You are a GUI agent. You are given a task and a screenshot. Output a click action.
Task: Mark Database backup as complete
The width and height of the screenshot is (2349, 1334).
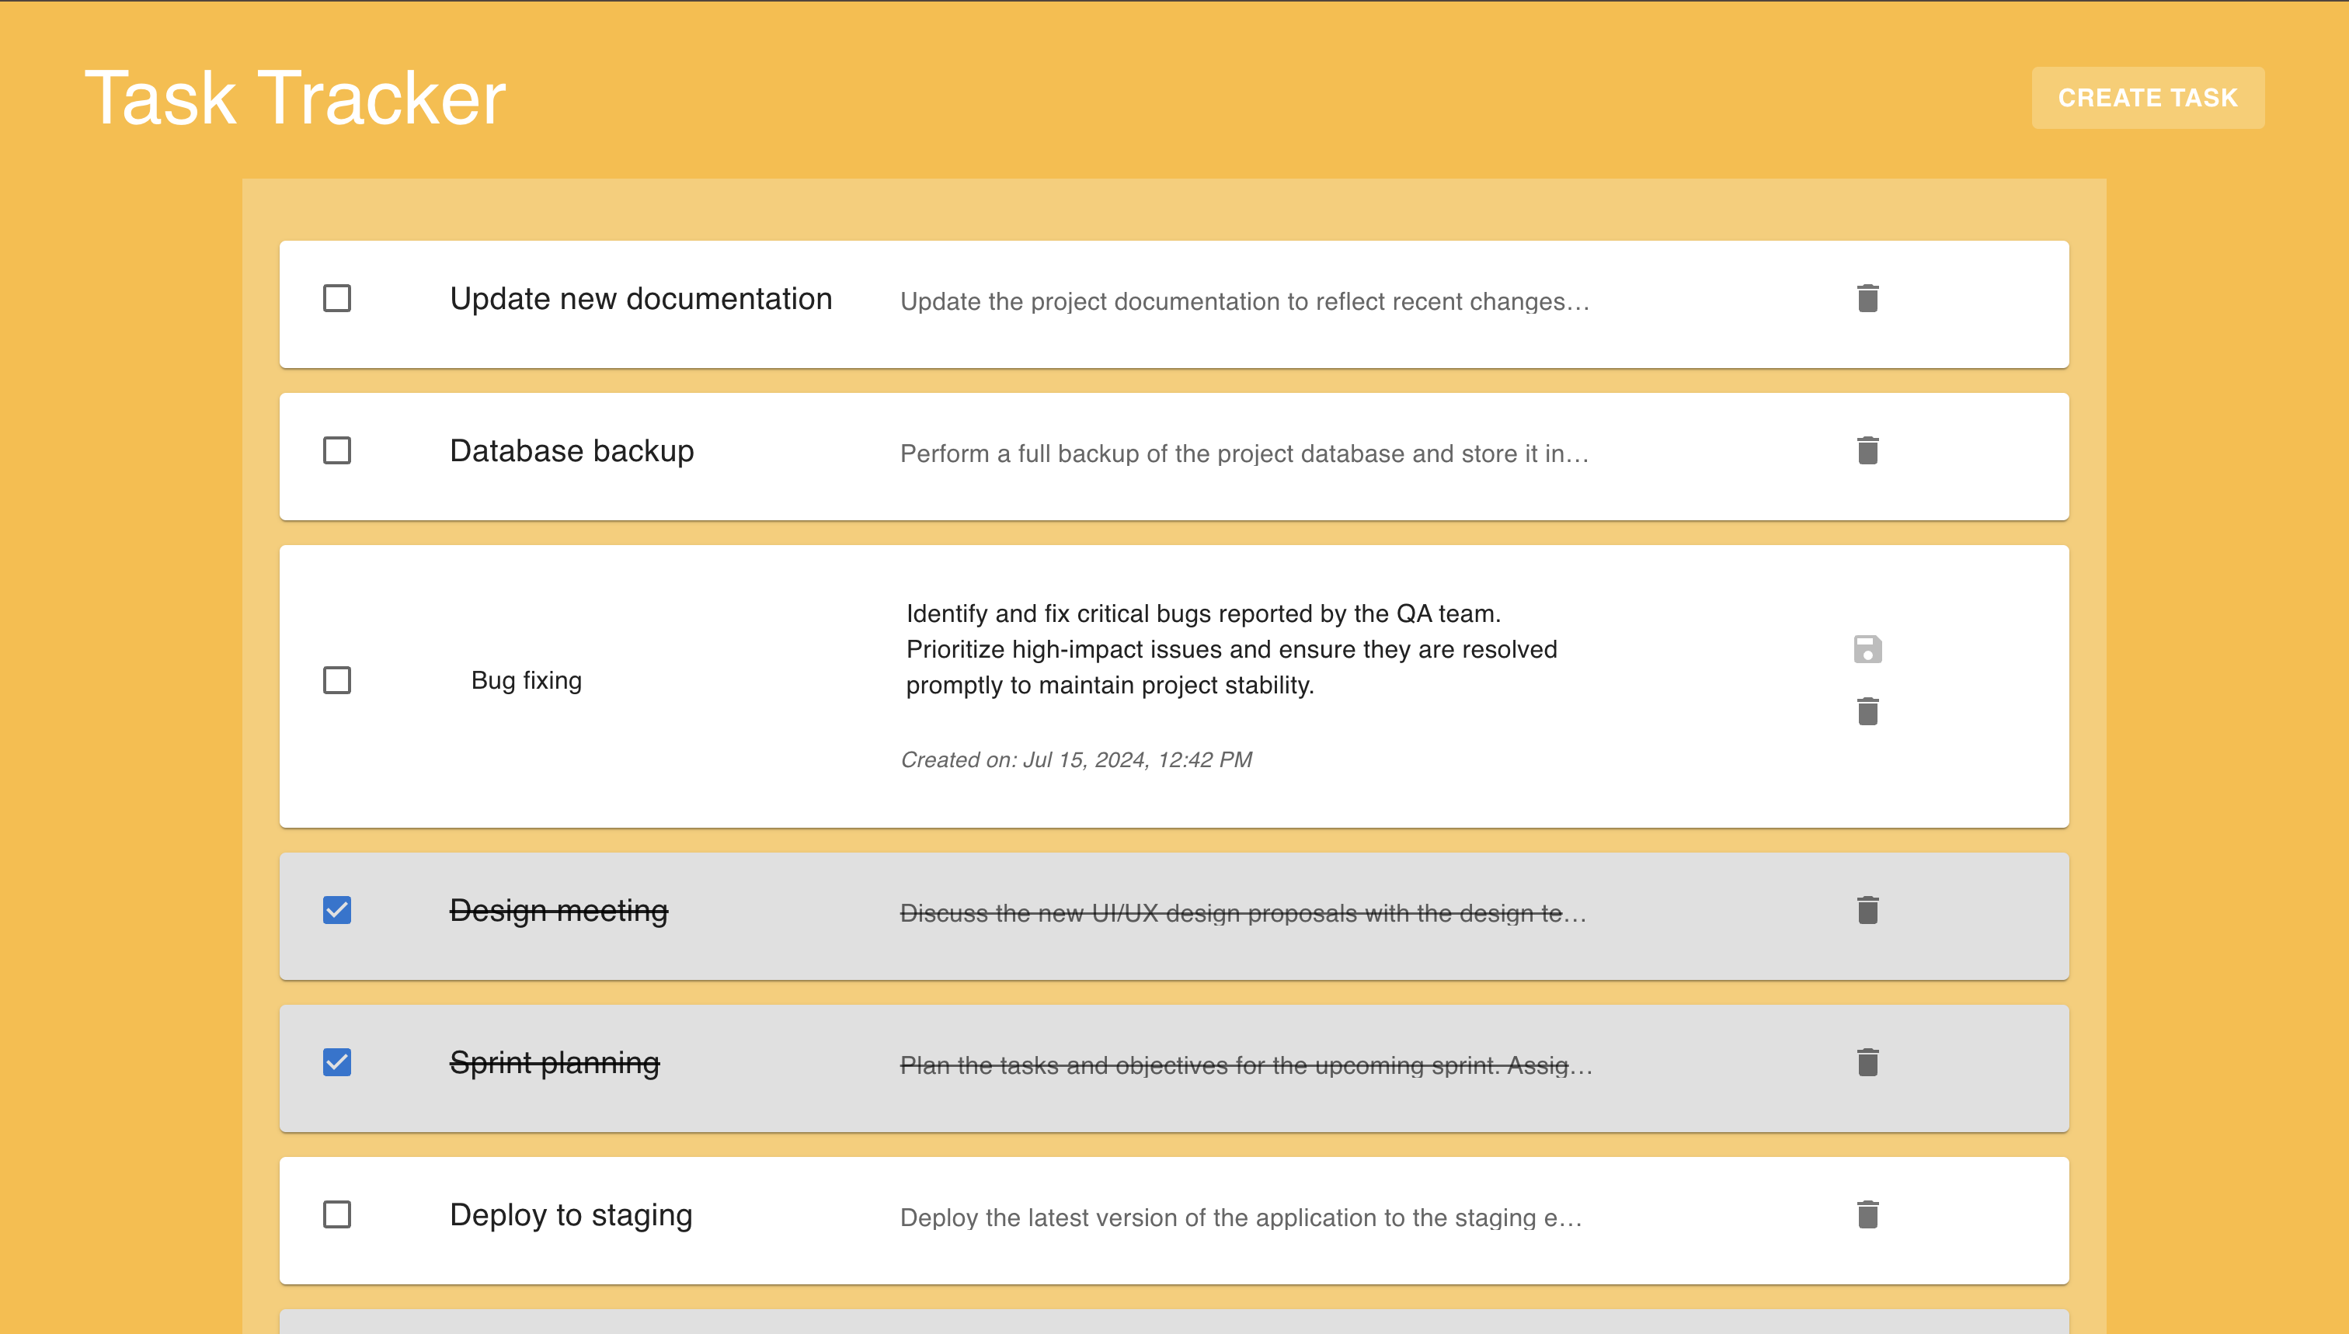[x=337, y=451]
